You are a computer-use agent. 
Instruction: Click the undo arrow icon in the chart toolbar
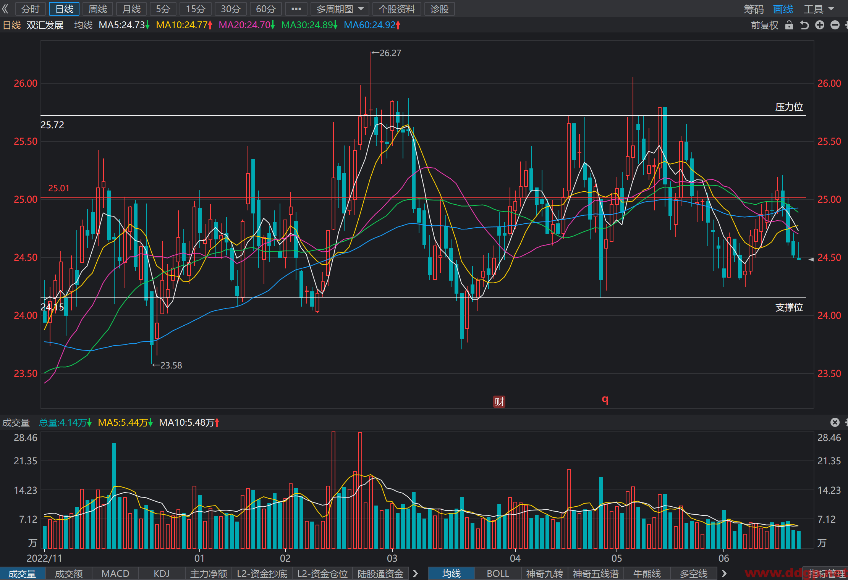click(804, 25)
